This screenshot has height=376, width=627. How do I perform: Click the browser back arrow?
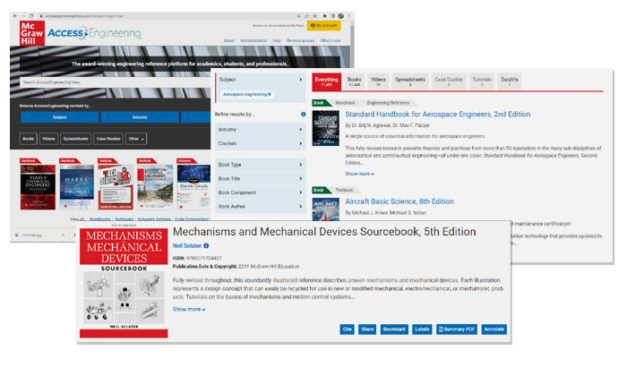tap(15, 16)
